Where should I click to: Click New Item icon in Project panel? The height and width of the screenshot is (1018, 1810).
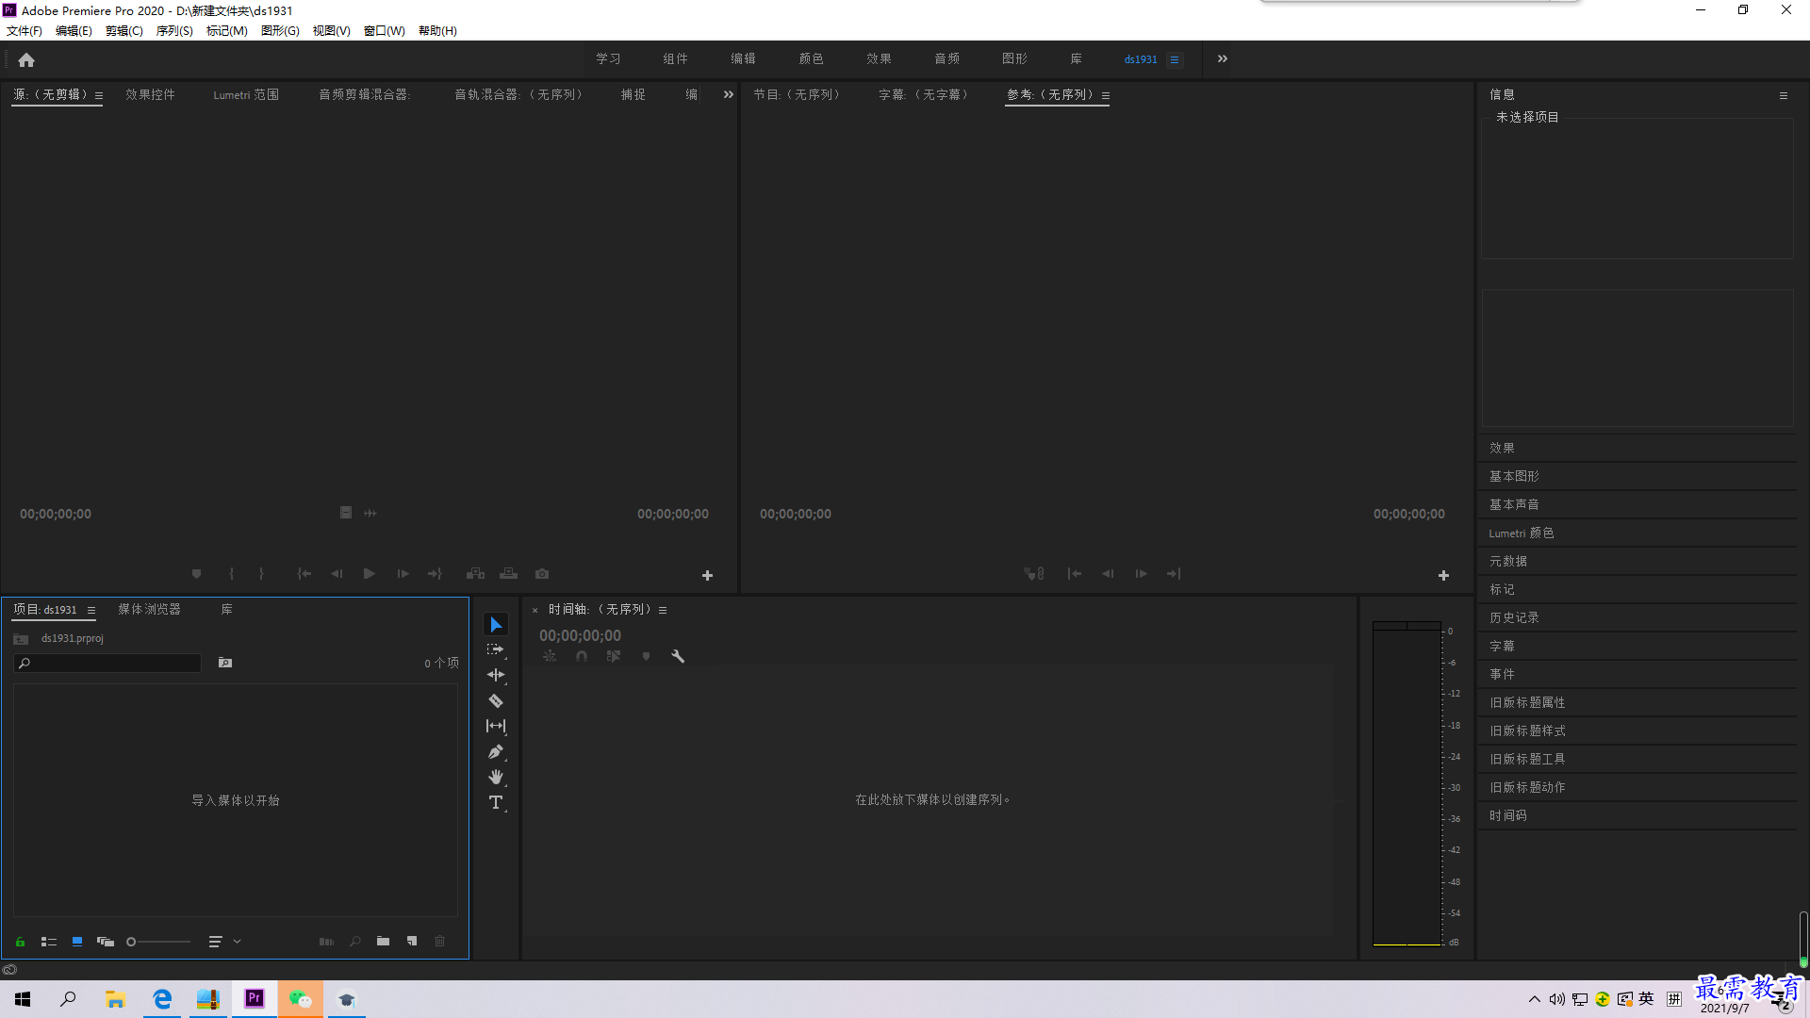pyautogui.click(x=412, y=942)
